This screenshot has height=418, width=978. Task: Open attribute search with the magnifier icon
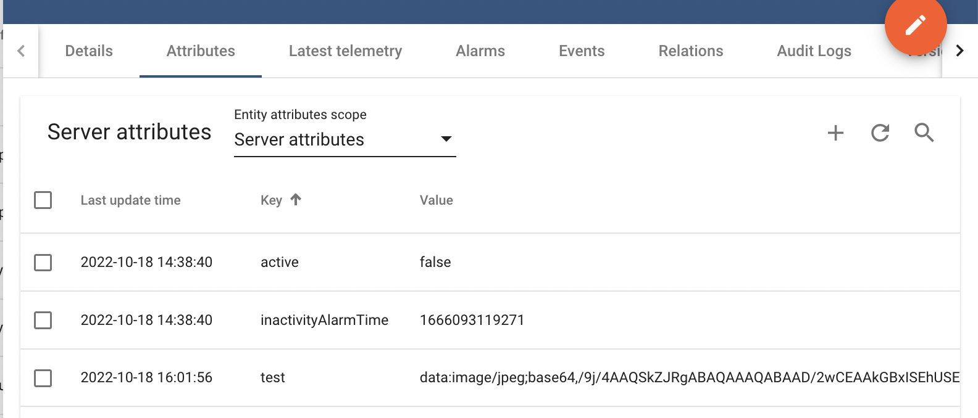924,133
